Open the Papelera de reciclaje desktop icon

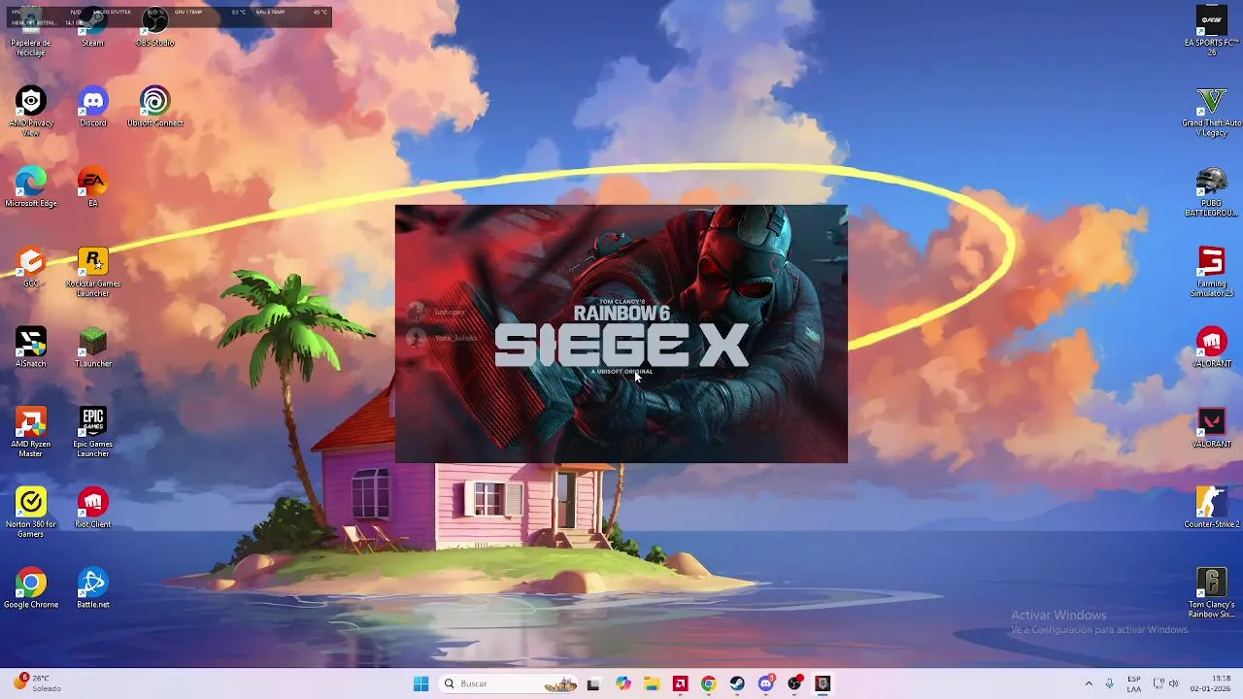[31, 31]
